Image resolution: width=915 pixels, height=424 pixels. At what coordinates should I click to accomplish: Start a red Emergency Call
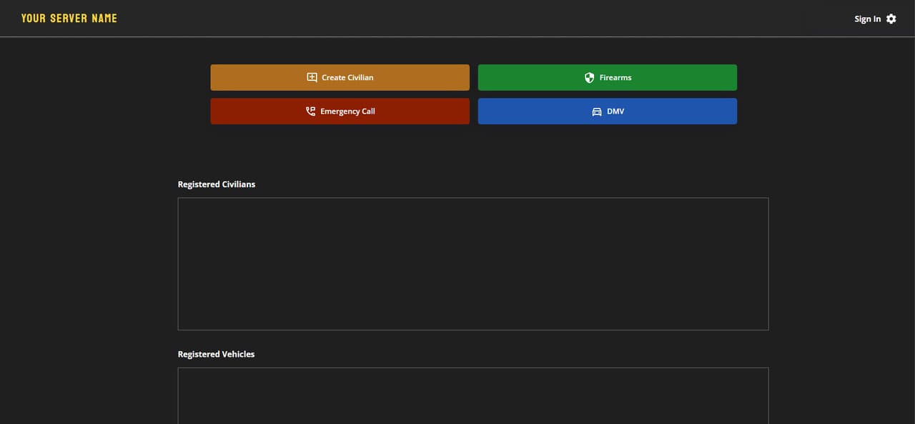pyautogui.click(x=340, y=111)
